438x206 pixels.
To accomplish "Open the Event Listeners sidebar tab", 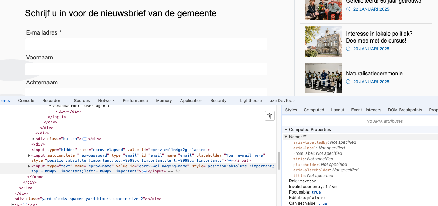I will (x=366, y=110).
